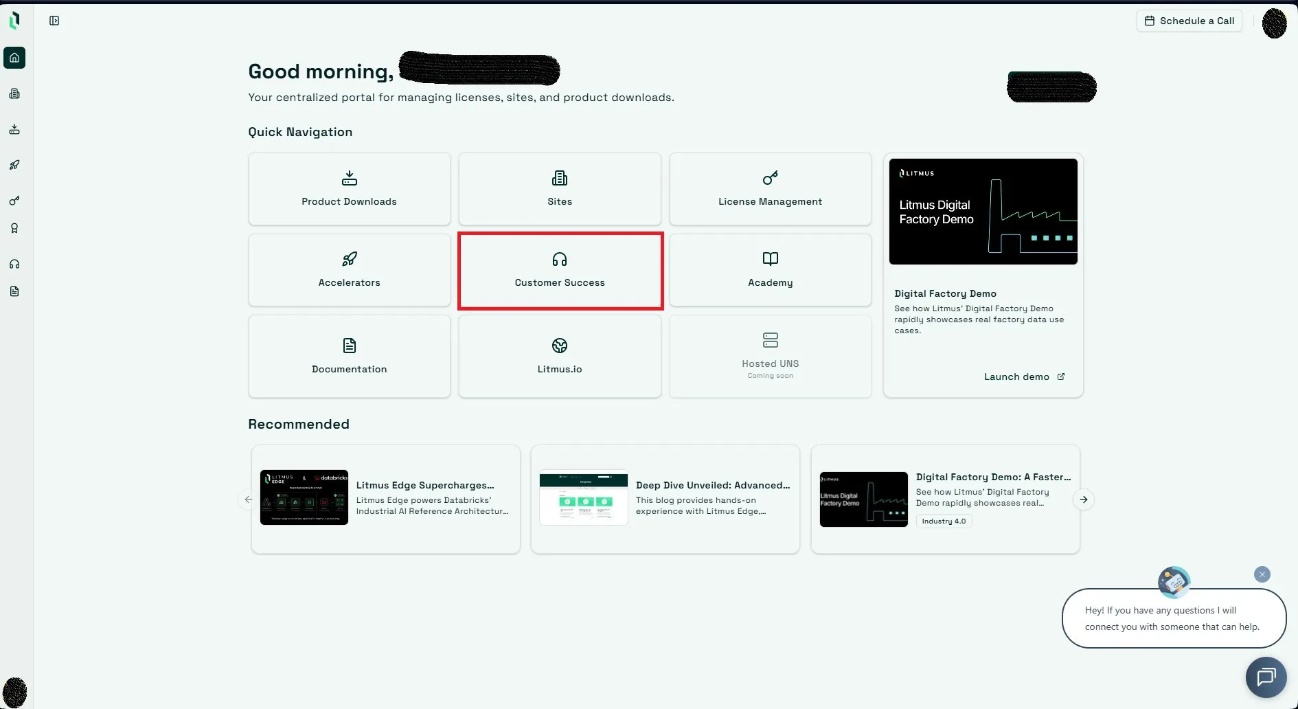Click the Hosted UNS coming soon card
Screen dimensions: 1298x709
pyautogui.click(x=770, y=356)
